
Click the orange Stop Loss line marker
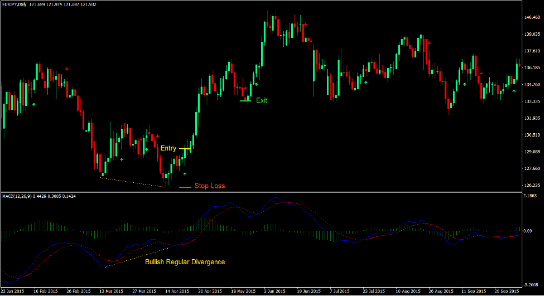(x=185, y=187)
